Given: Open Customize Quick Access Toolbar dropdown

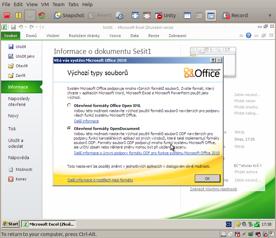Looking at the screenshot, I should pyautogui.click(x=43, y=27).
